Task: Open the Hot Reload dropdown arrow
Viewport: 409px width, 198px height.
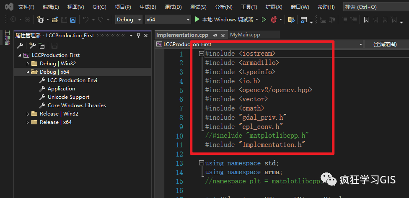Action: click(281, 20)
